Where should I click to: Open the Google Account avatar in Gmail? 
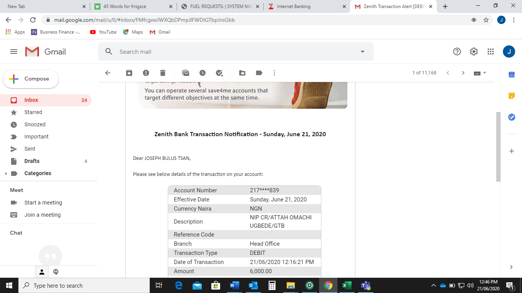(x=509, y=52)
